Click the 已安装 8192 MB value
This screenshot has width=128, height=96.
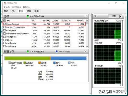(49, 79)
